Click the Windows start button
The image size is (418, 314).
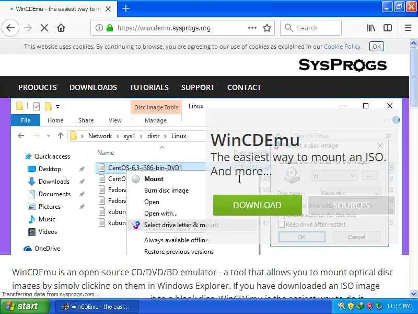coord(25,307)
